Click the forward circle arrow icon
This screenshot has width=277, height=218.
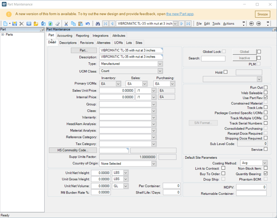pyautogui.click(x=259, y=24)
